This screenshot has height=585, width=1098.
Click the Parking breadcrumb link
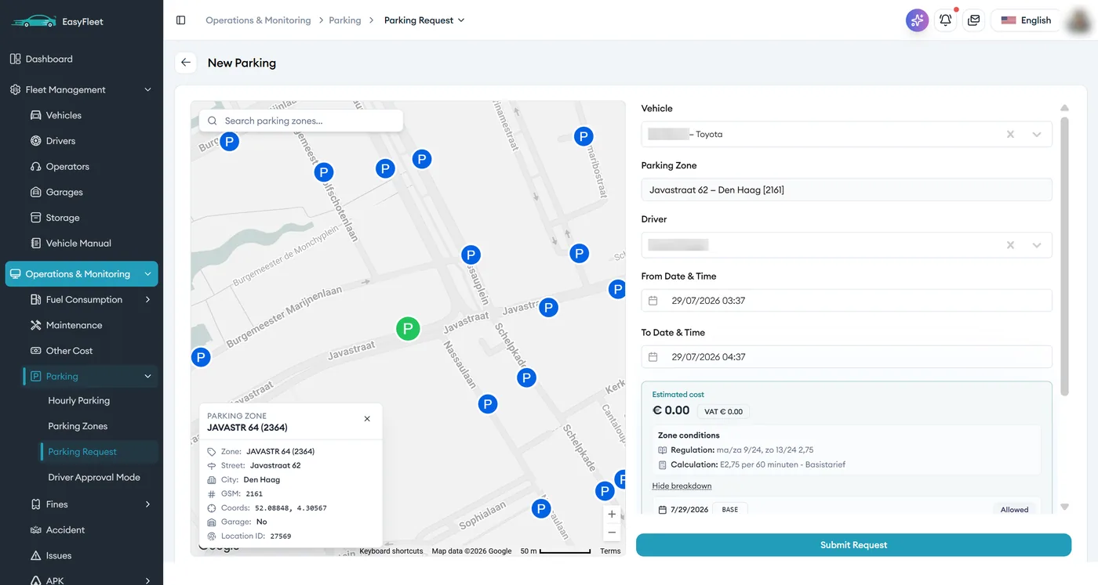click(345, 20)
